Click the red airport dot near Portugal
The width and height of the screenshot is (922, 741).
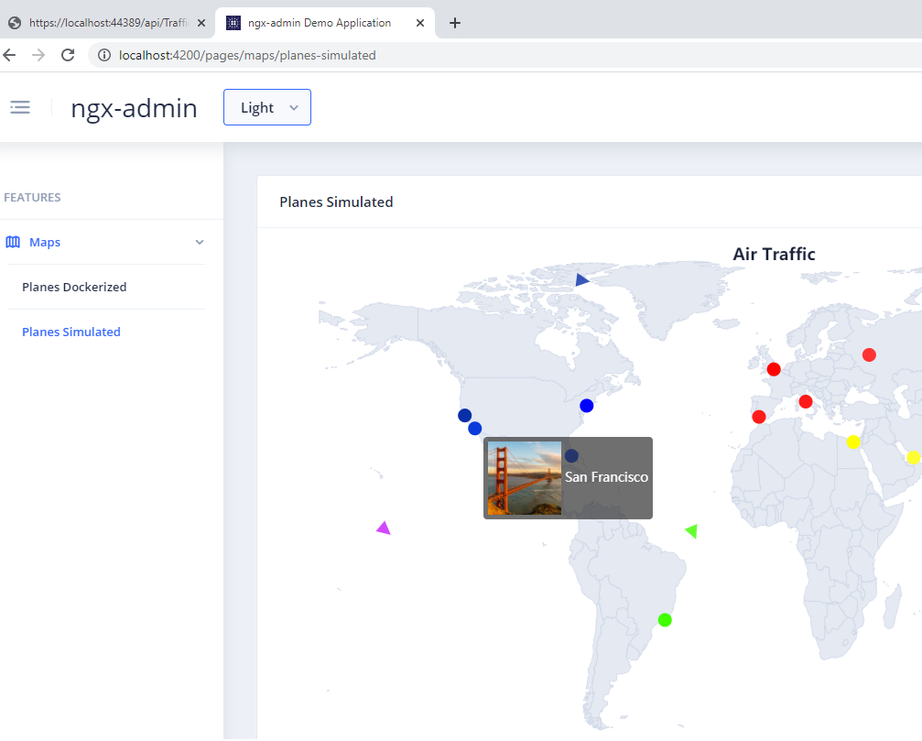[758, 417]
